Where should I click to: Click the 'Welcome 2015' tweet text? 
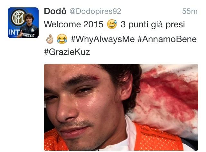74,24
